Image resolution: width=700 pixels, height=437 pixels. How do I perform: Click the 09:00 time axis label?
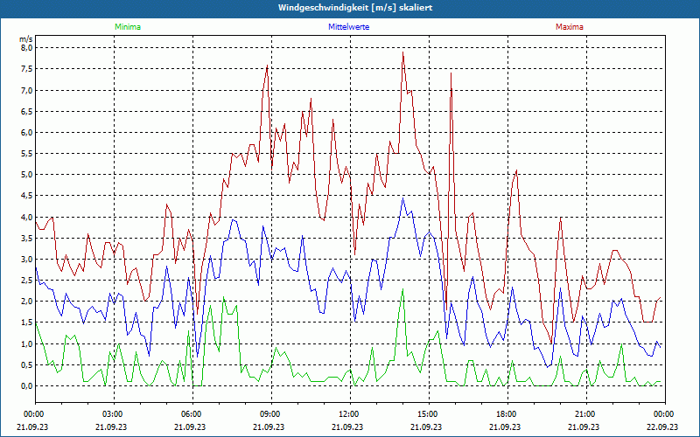pyautogui.click(x=269, y=414)
